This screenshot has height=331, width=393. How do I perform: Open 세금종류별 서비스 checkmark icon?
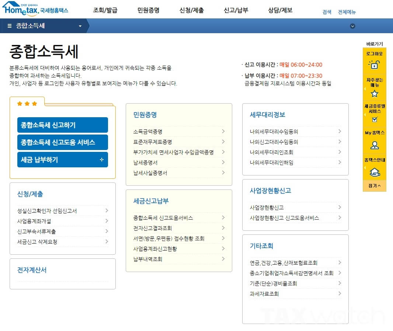click(375, 120)
